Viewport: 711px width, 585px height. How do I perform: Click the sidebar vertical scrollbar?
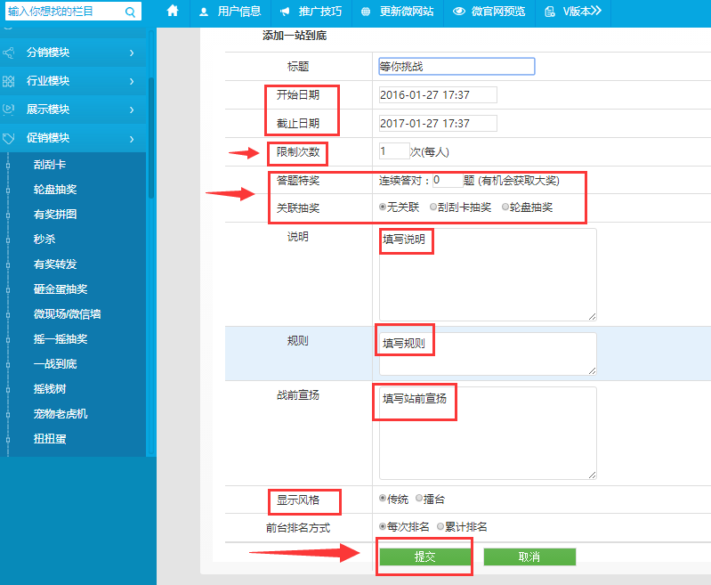tap(151, 138)
